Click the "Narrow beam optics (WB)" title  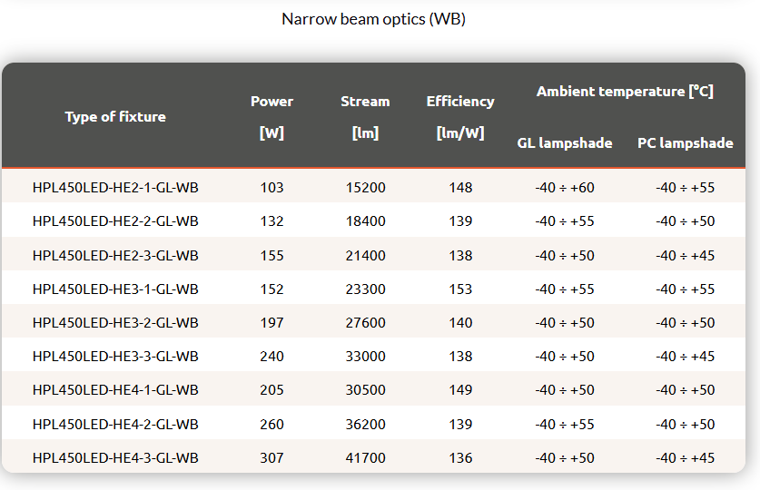[373, 19]
